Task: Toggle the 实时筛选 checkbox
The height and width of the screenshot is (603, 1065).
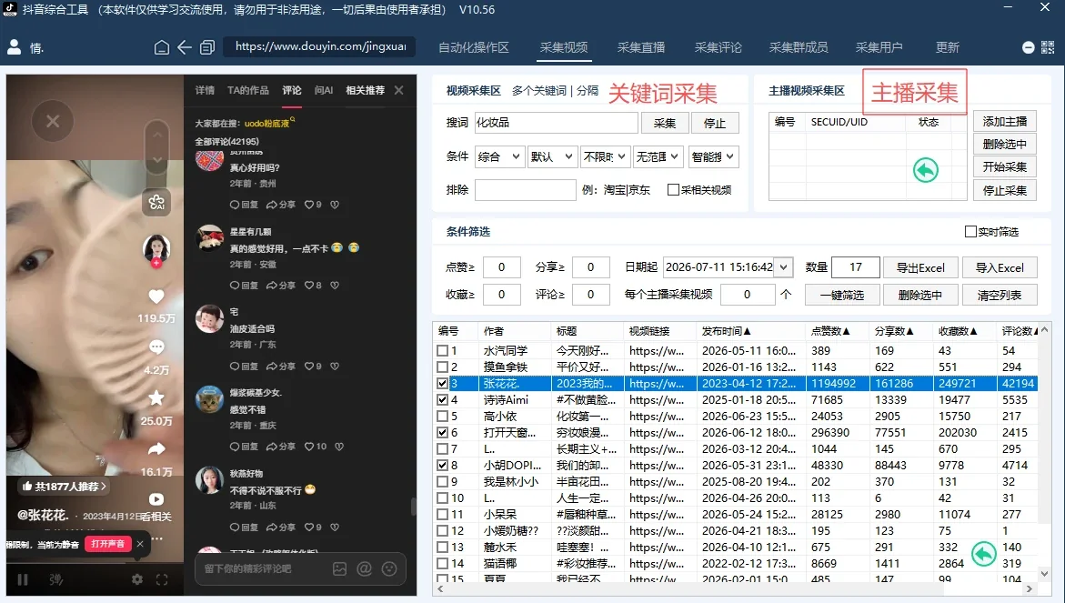Action: click(x=970, y=232)
